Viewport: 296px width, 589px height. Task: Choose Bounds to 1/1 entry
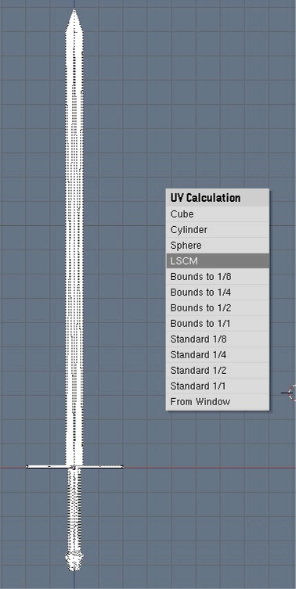pos(218,323)
